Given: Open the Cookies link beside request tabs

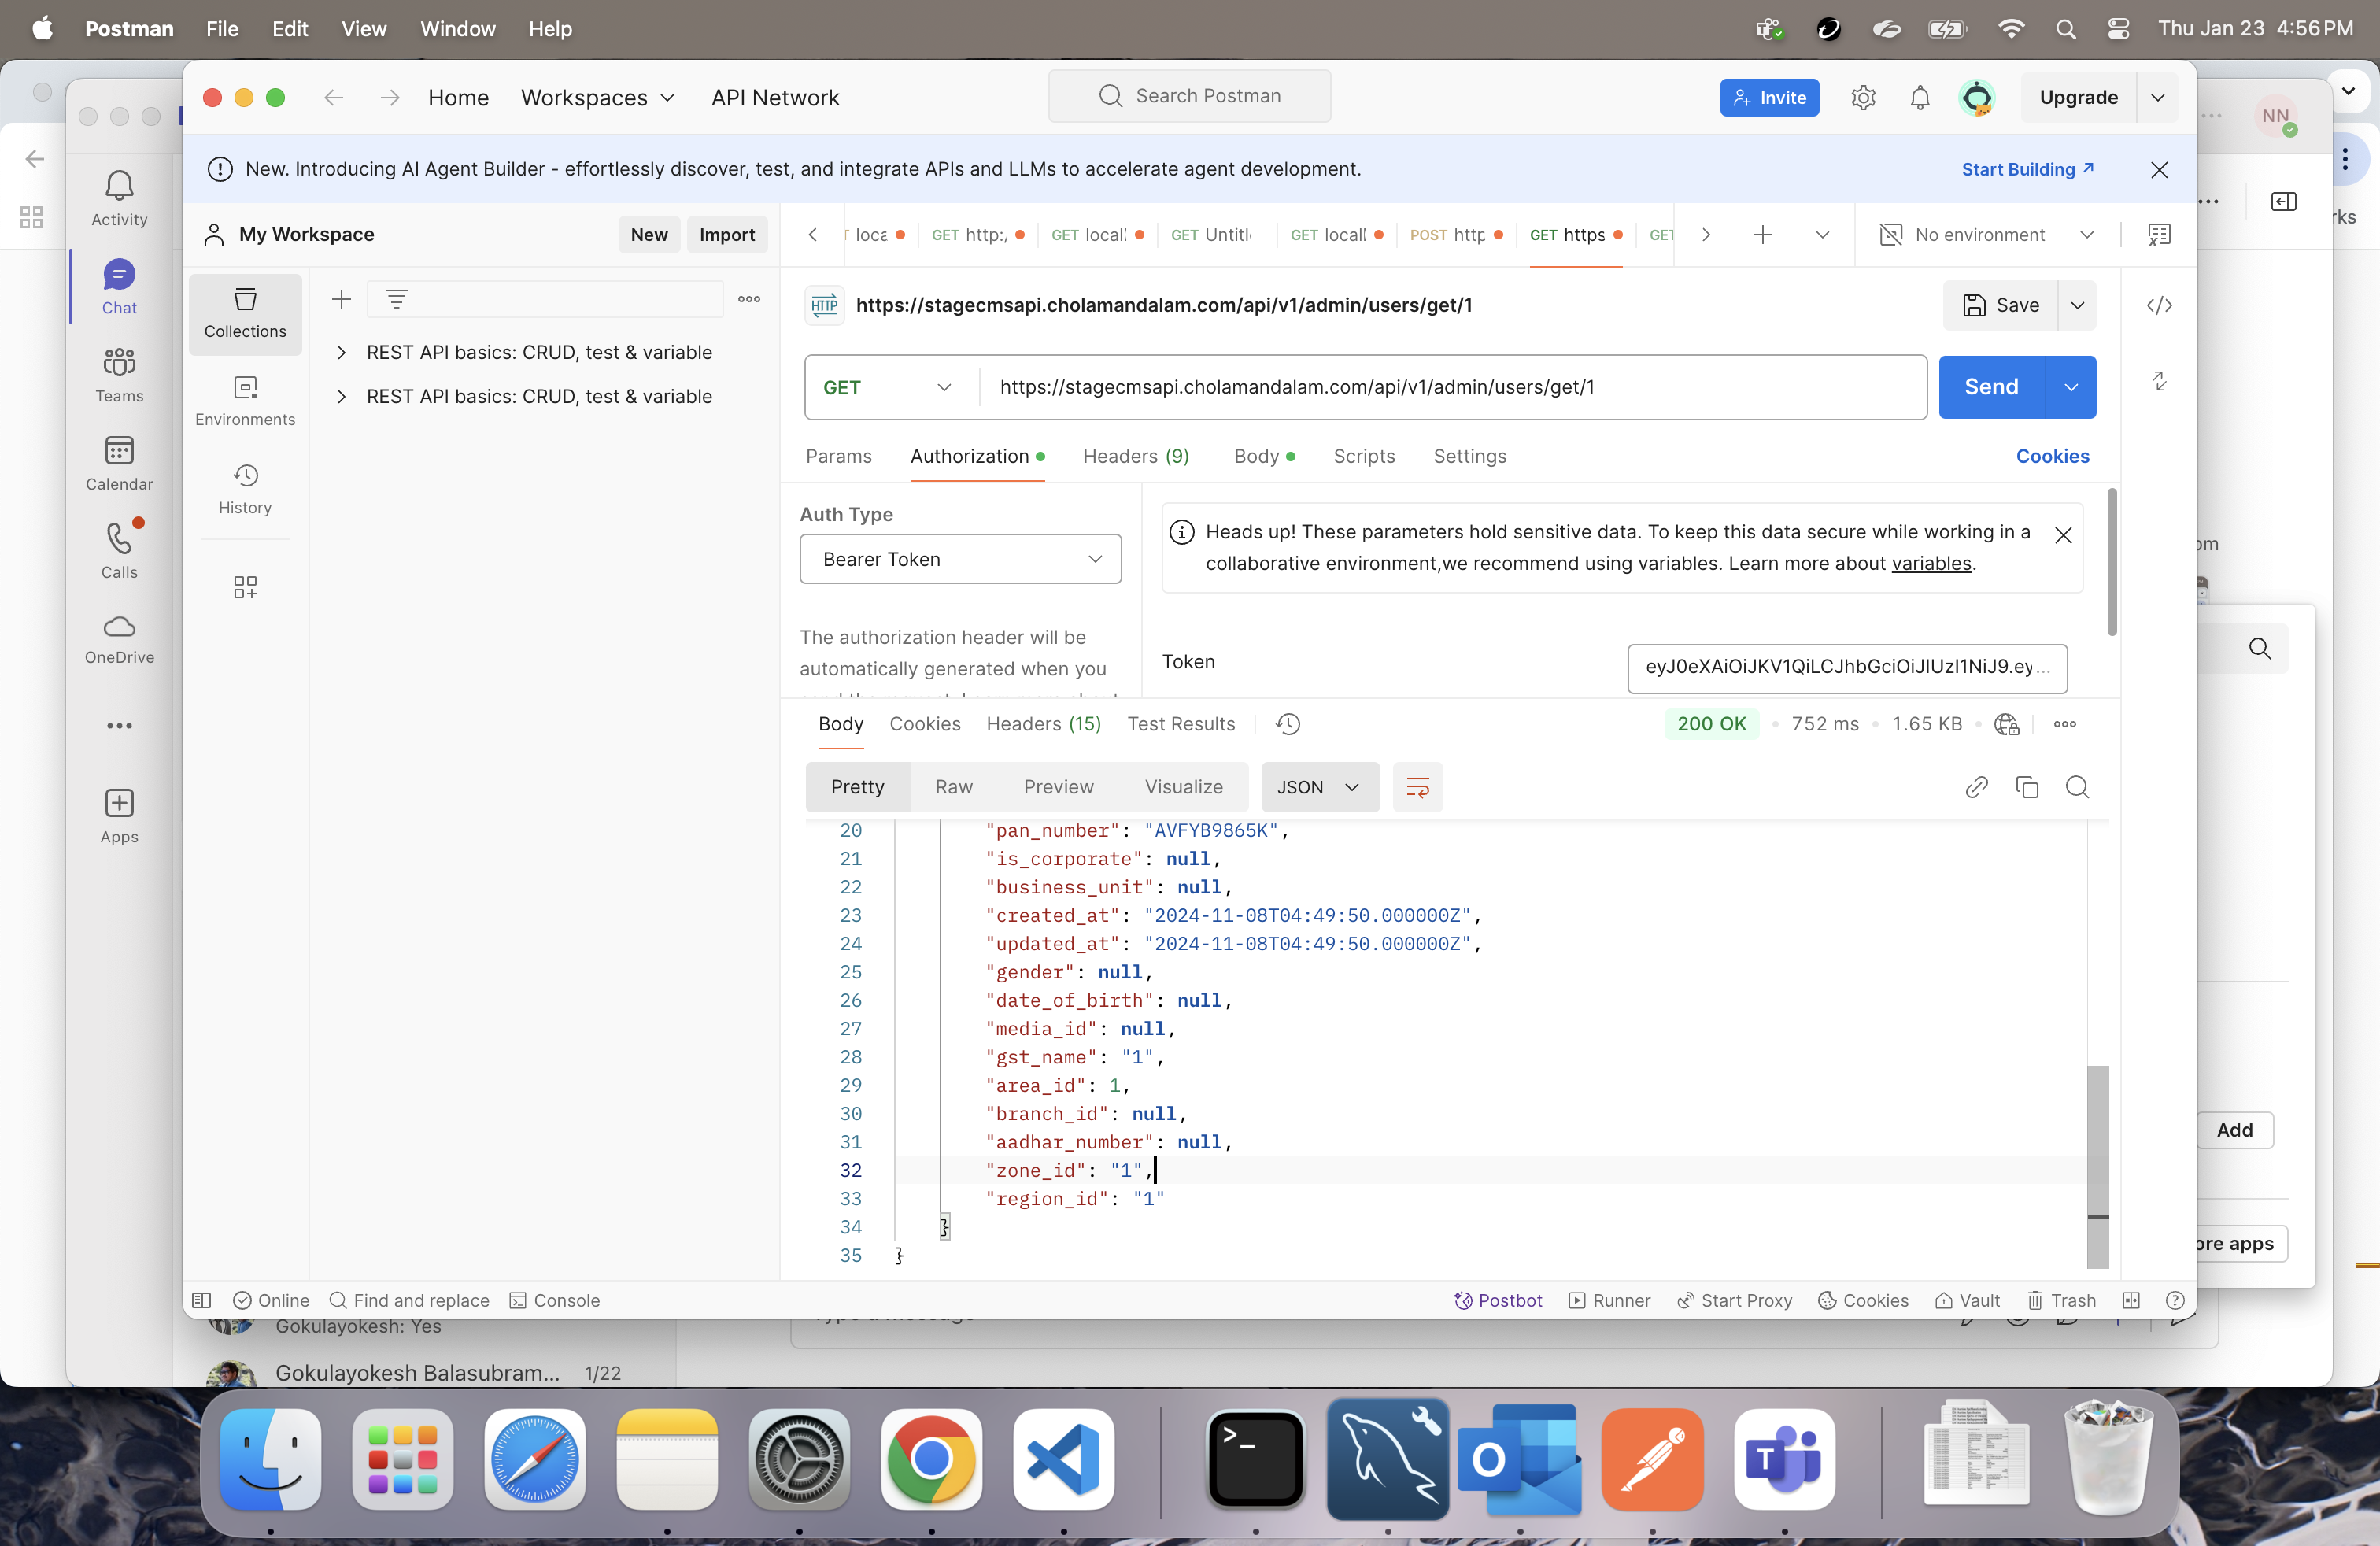Looking at the screenshot, I should pos(2052,456).
